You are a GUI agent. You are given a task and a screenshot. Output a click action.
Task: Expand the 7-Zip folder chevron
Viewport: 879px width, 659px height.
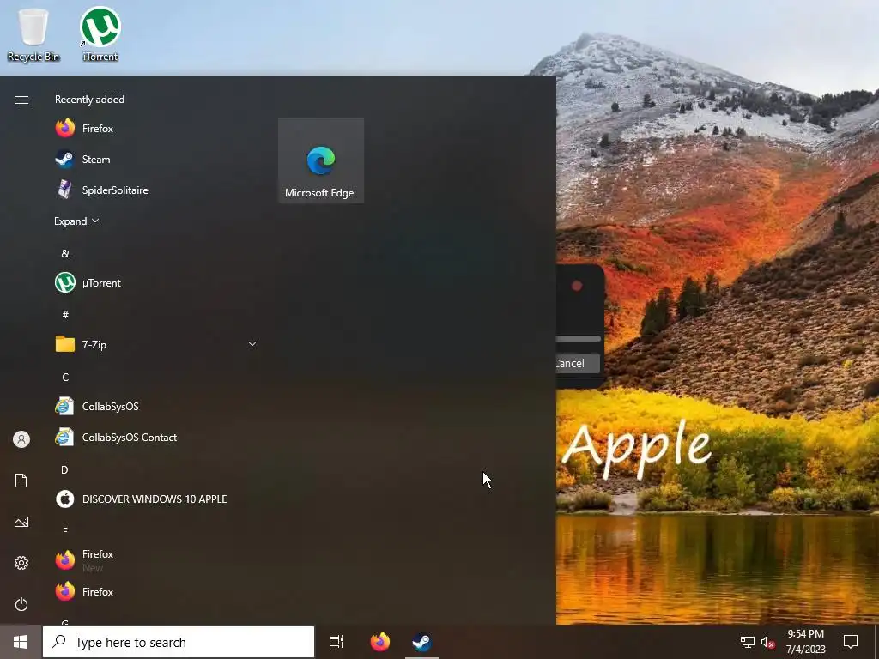252,344
